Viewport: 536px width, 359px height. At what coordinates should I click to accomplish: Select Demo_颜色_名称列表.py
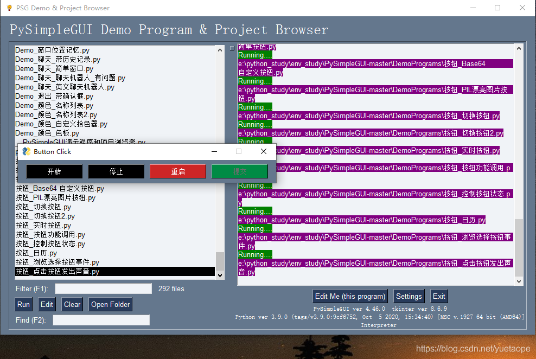coord(115,106)
